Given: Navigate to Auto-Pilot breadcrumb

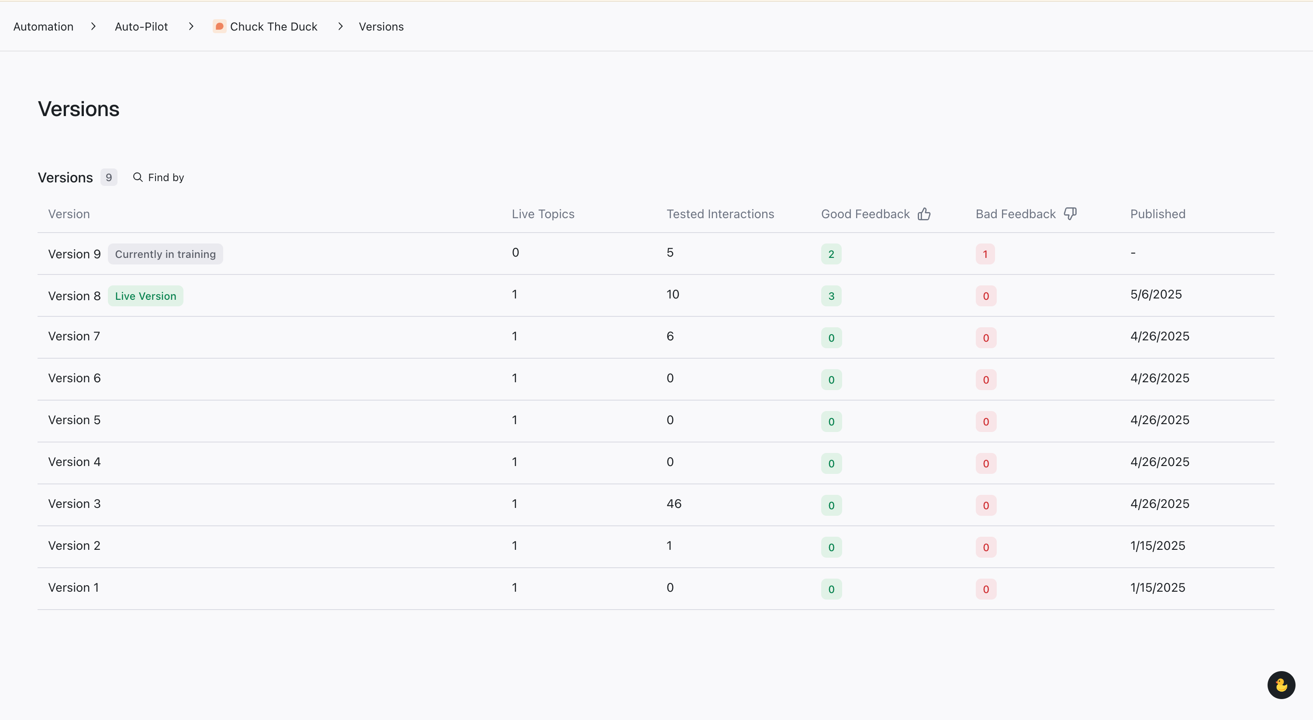Looking at the screenshot, I should click(141, 27).
